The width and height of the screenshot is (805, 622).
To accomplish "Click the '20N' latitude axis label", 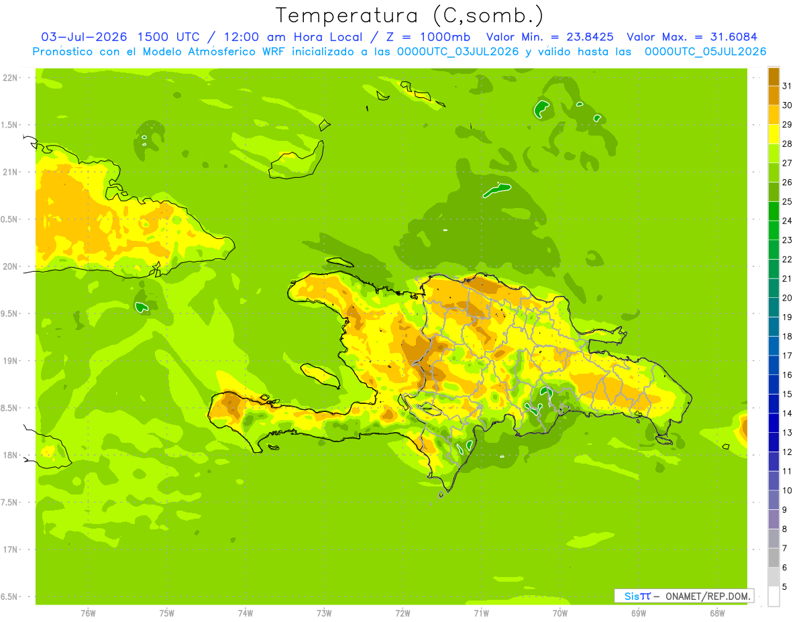I will [11, 266].
